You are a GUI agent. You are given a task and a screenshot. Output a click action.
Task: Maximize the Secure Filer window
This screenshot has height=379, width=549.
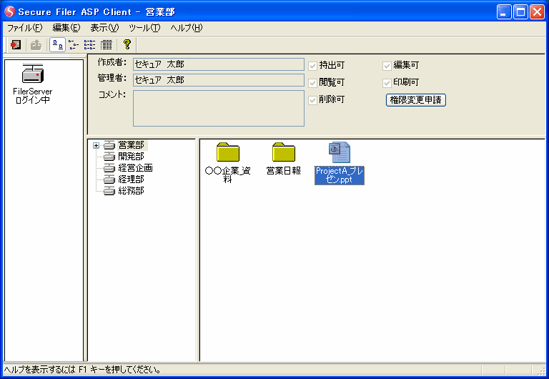click(x=520, y=12)
